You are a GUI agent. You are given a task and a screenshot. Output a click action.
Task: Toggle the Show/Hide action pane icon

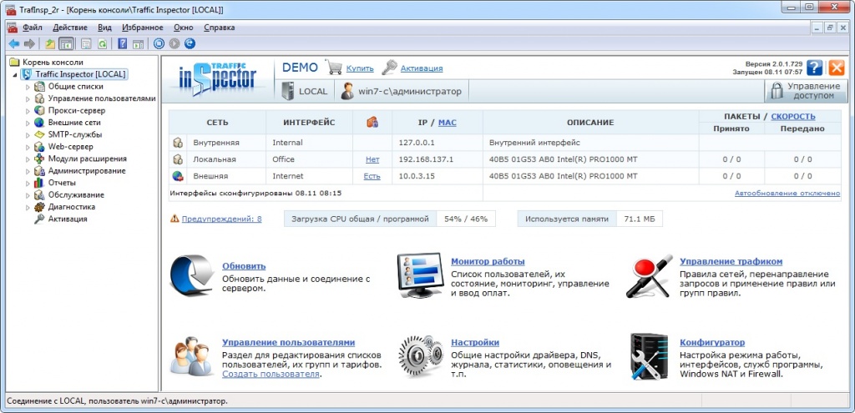pos(138,43)
